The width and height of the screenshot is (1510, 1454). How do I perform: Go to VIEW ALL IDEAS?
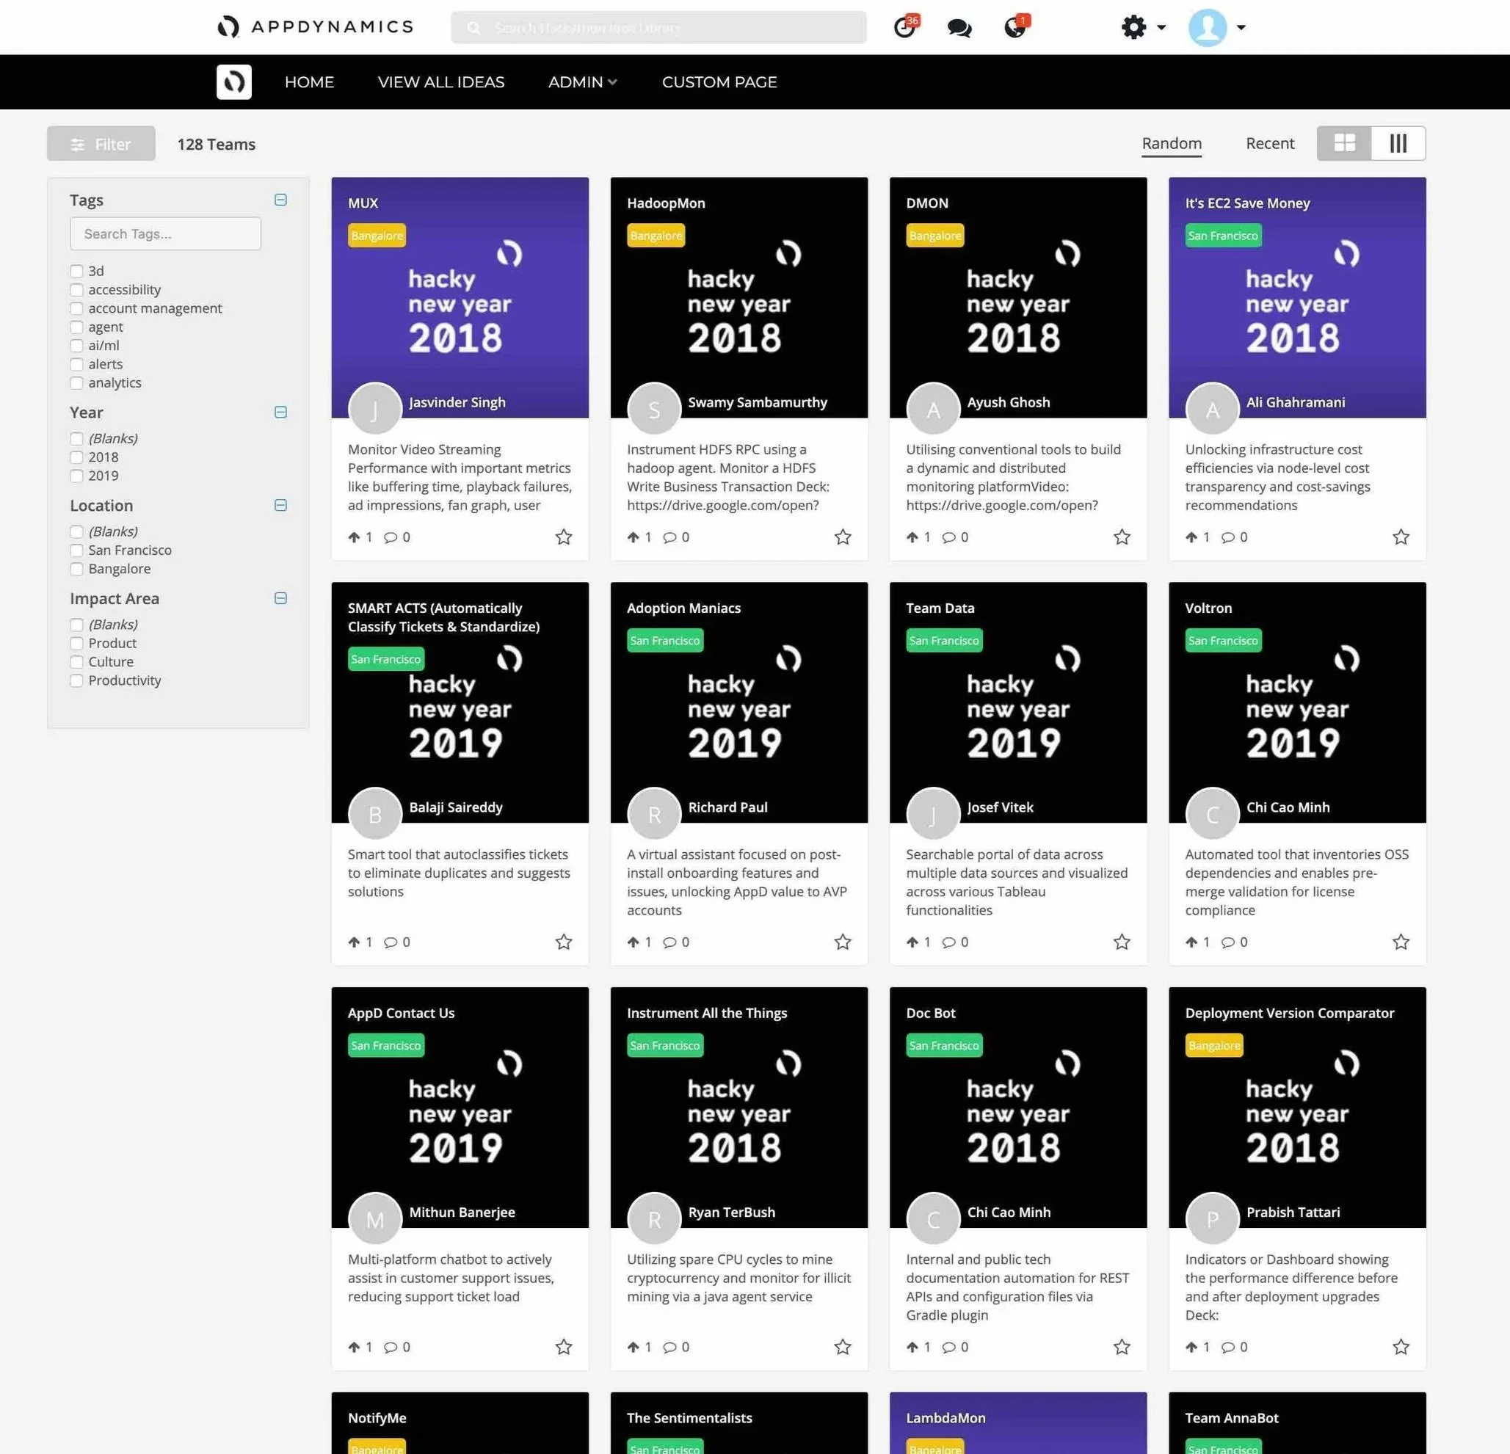tap(440, 81)
